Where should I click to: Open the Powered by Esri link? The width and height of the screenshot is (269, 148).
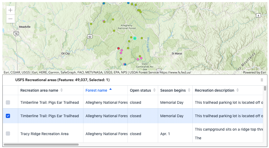point(254,72)
